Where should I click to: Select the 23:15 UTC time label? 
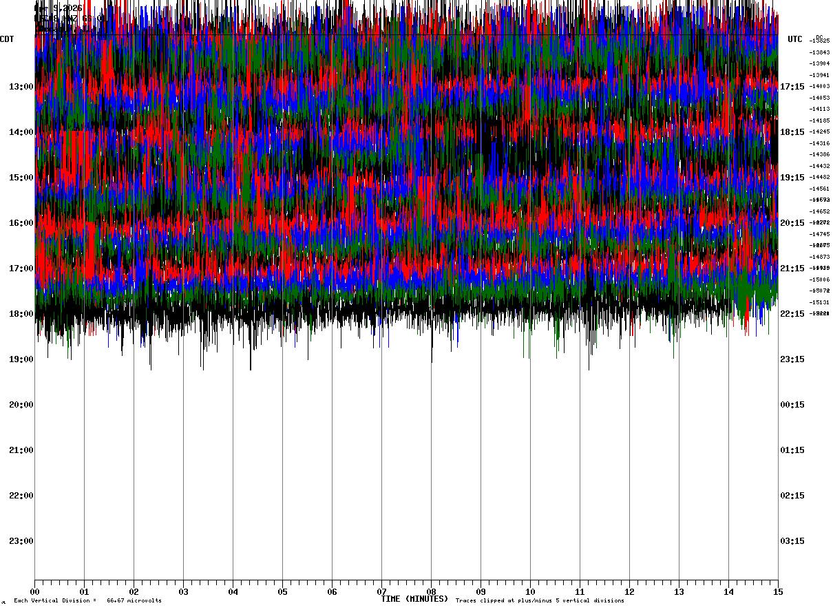pyautogui.click(x=792, y=359)
